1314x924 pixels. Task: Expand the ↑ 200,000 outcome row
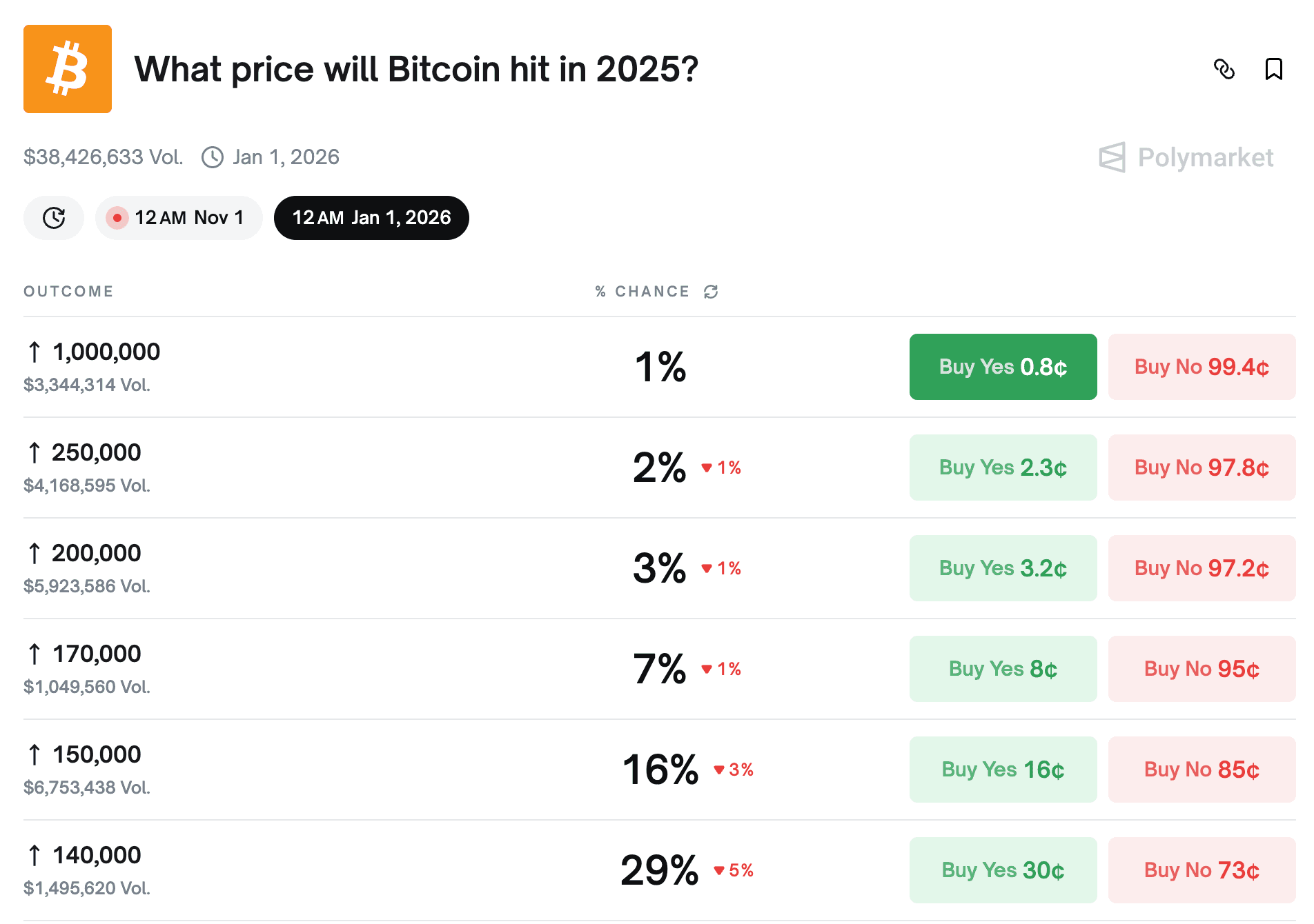point(97,554)
